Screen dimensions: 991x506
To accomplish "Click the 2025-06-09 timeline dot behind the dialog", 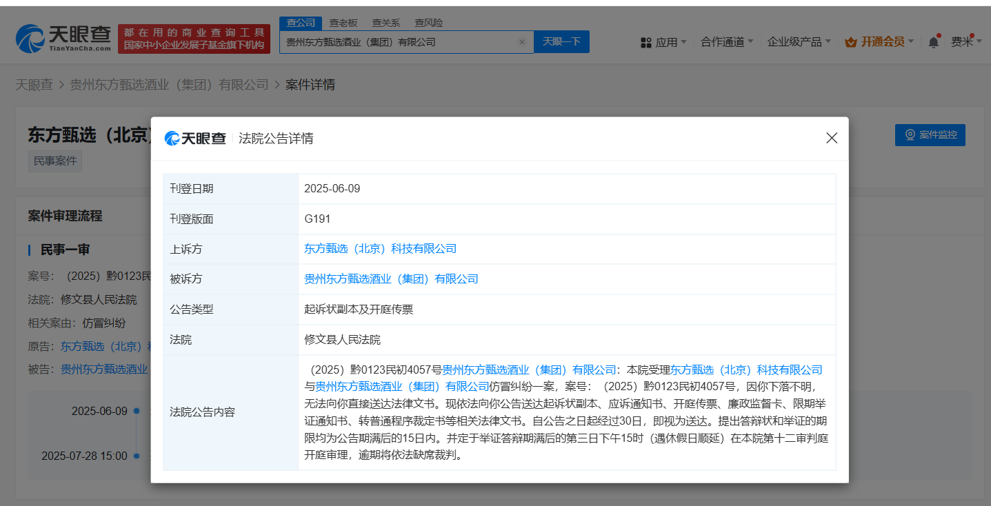I will [137, 411].
